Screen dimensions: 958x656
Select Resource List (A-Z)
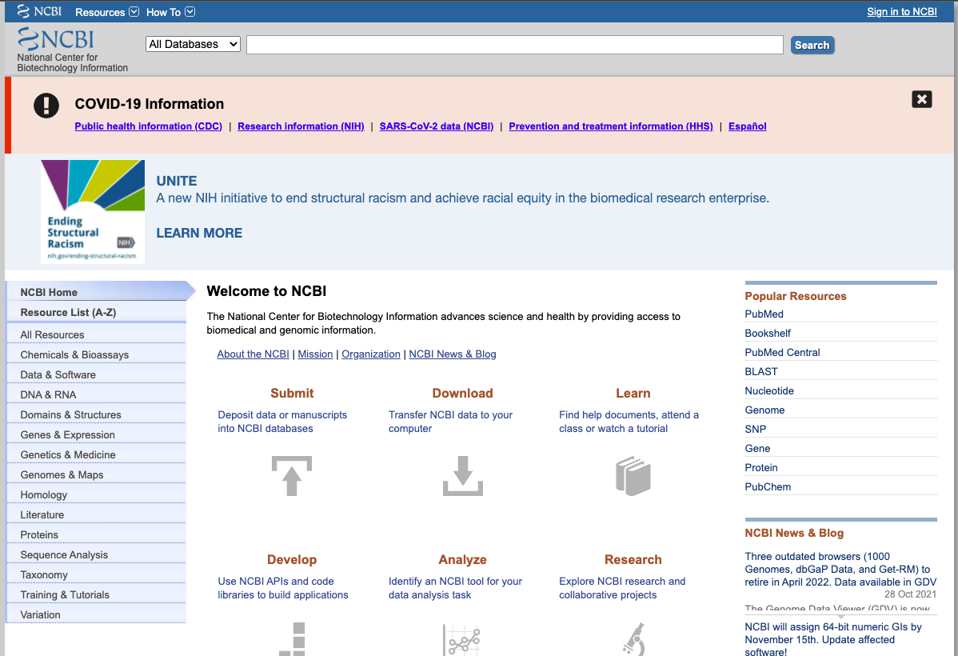(96, 313)
